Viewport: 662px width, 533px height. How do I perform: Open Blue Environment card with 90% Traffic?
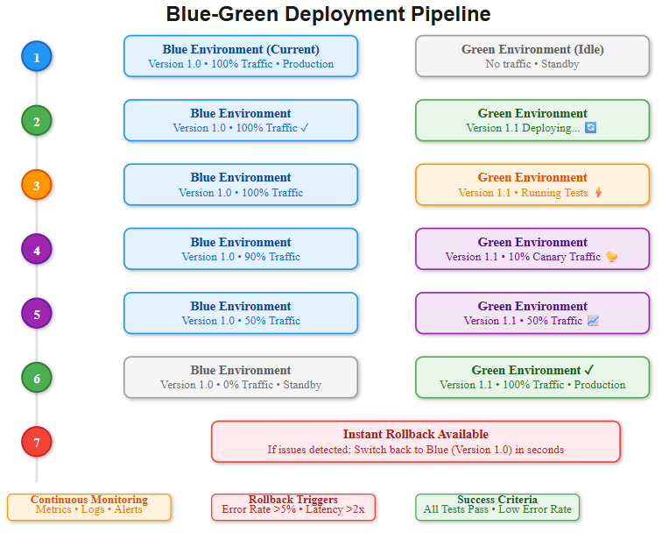[241, 249]
